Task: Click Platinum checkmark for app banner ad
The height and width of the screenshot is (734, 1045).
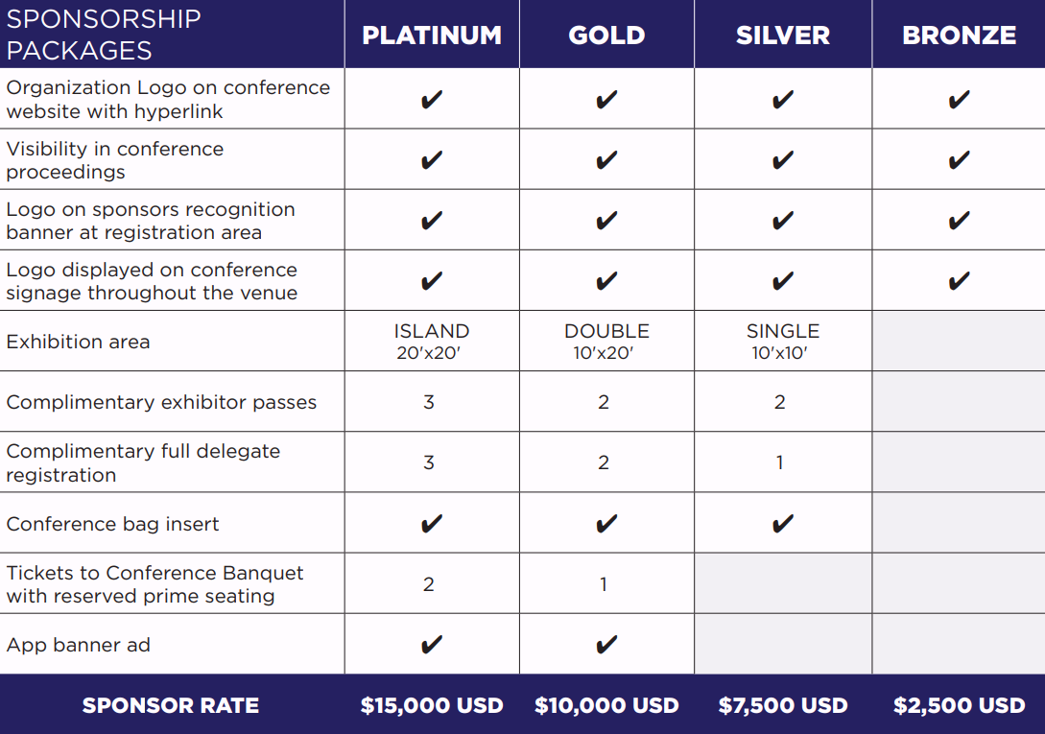Action: 432,645
